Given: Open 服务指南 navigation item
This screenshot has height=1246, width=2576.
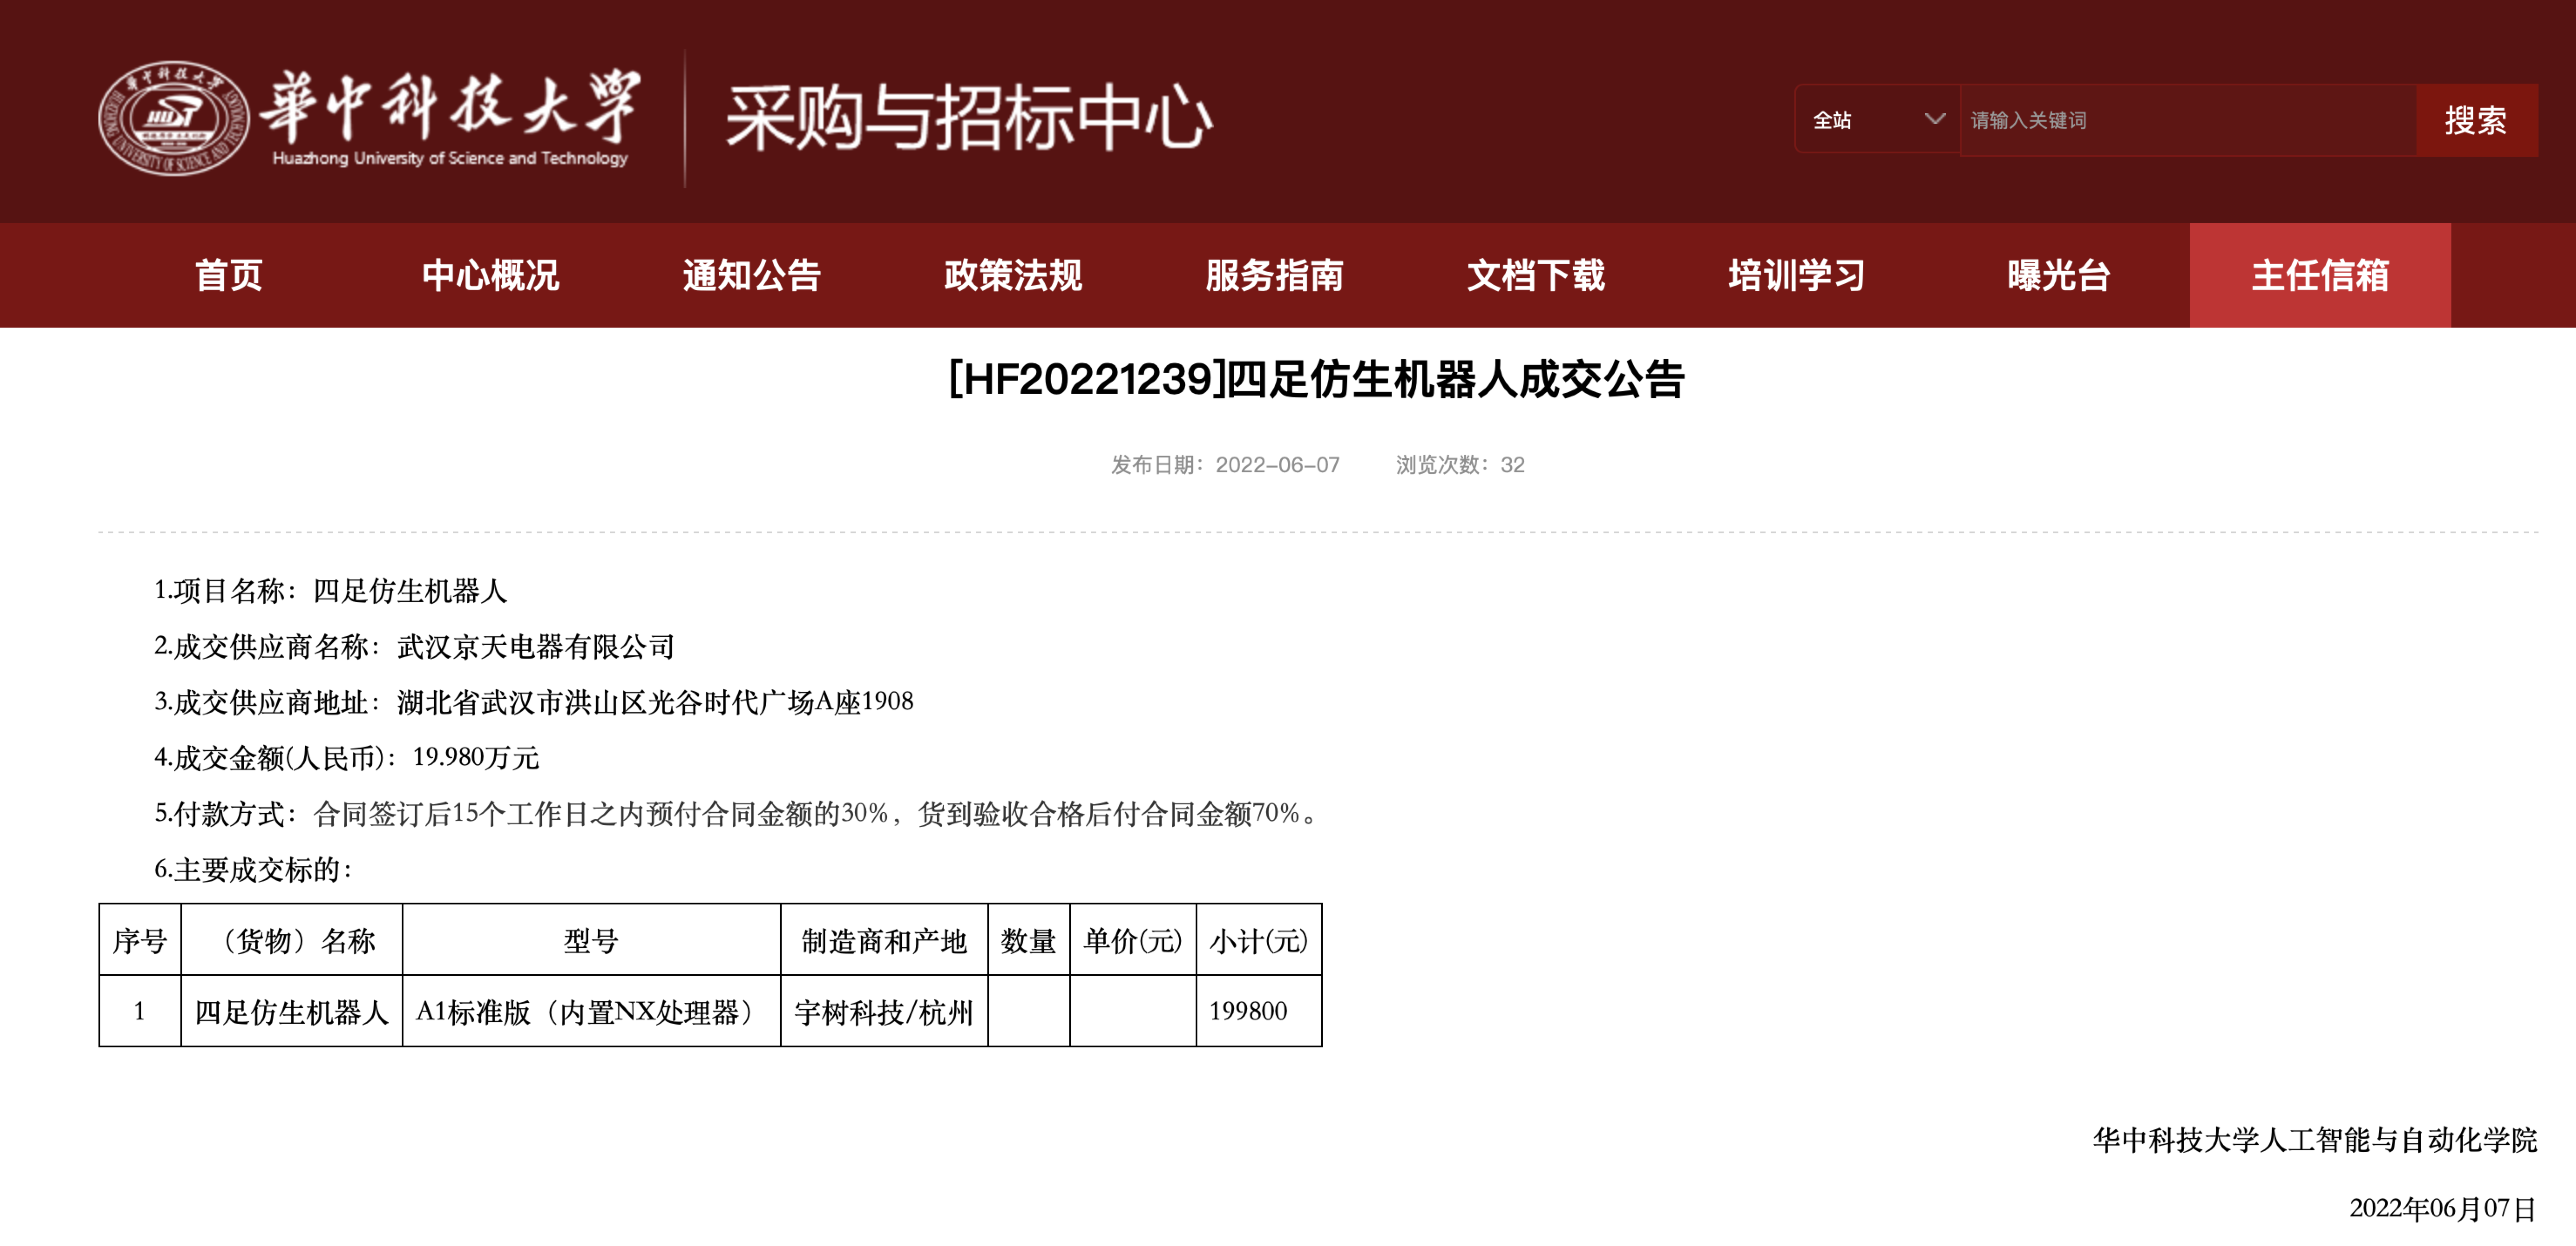Looking at the screenshot, I should 1274,275.
